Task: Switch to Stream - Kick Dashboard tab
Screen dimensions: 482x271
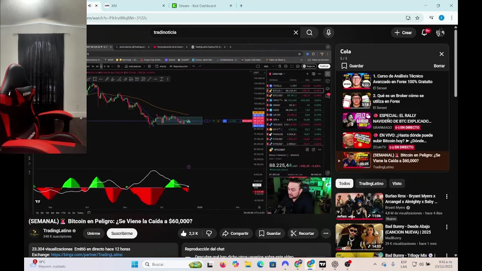Action: click(201, 6)
